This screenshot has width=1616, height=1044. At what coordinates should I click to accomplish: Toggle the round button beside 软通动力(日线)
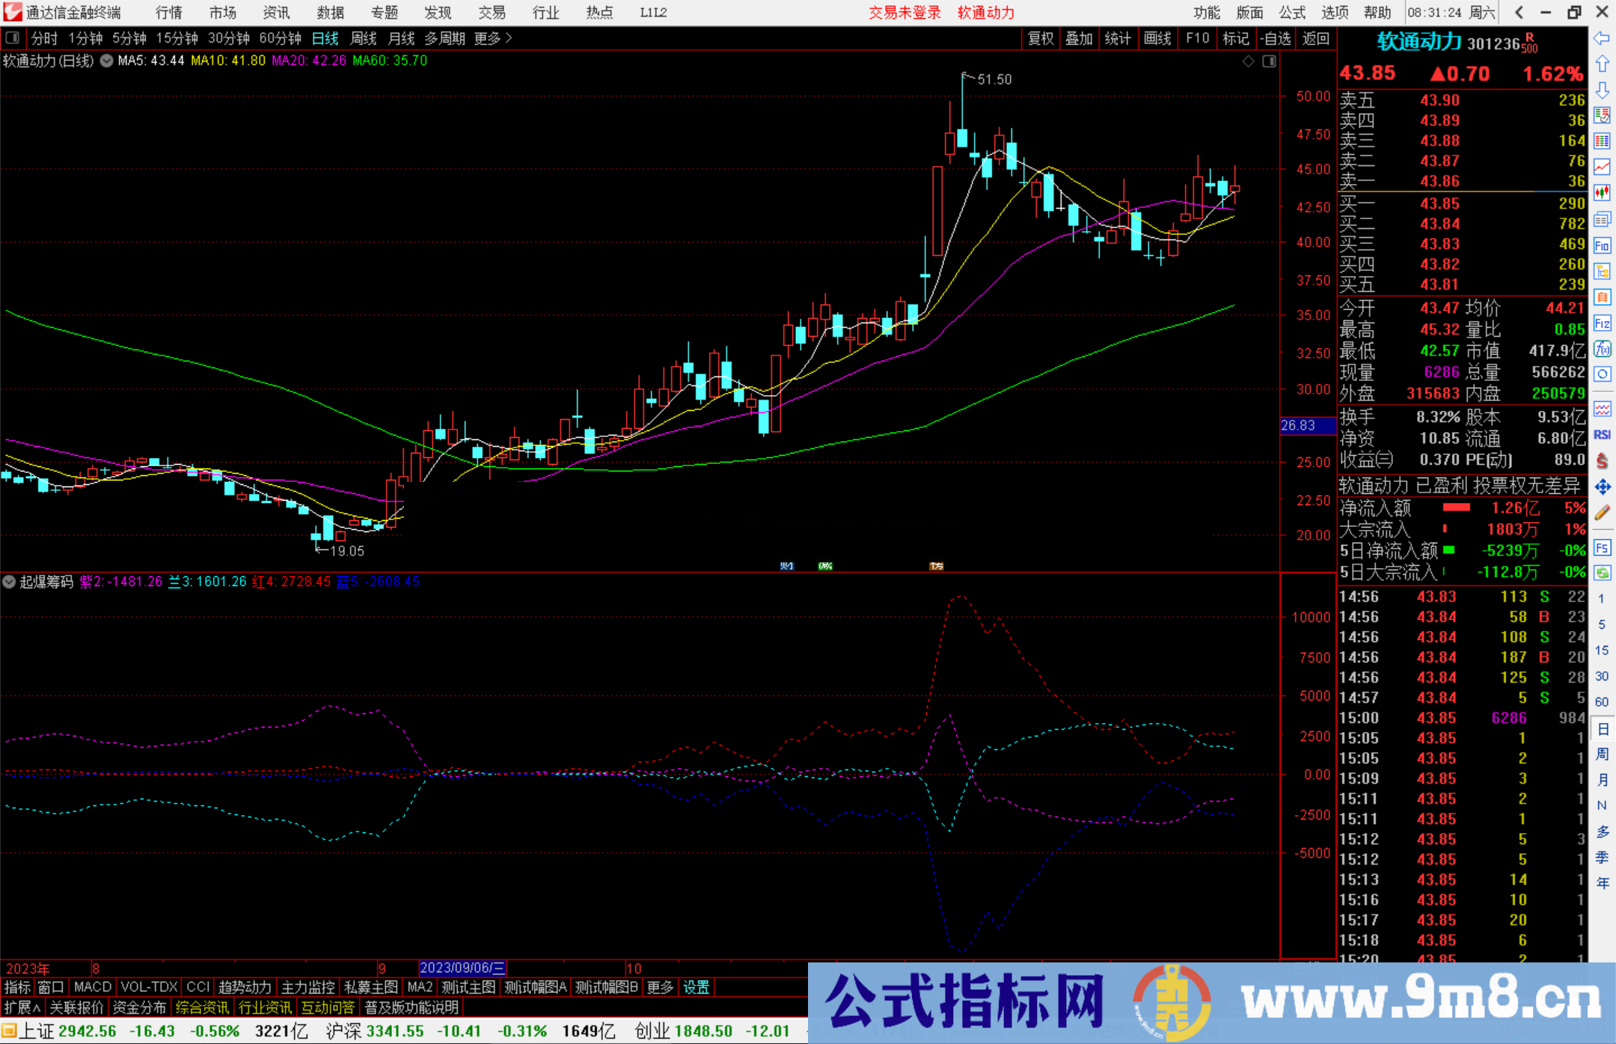tap(107, 61)
